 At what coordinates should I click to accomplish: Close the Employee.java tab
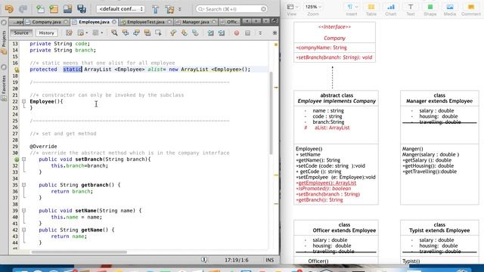point(114,22)
